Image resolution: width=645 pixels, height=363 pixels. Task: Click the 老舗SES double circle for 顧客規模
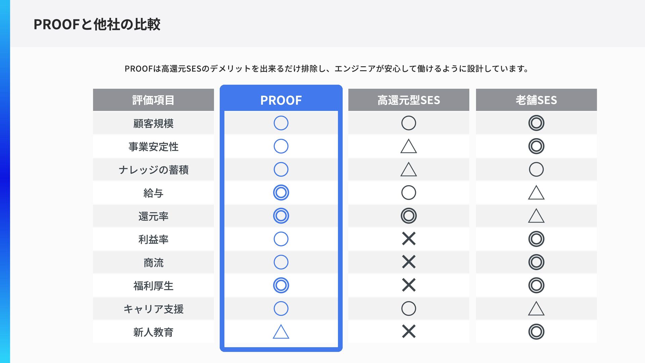(x=536, y=123)
